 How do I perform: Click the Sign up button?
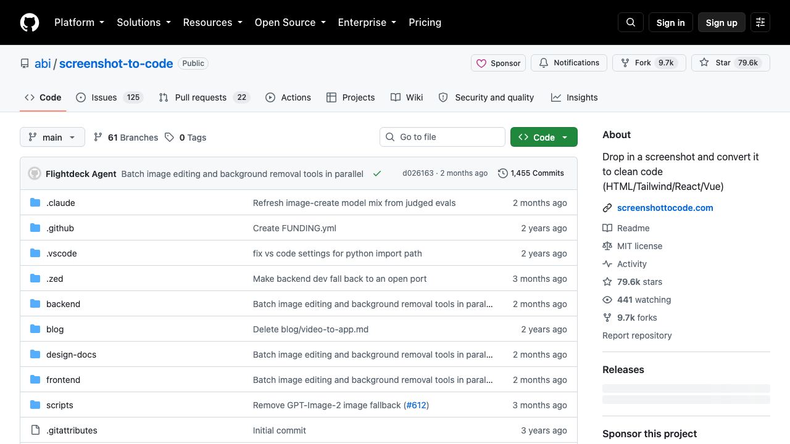[x=721, y=22]
